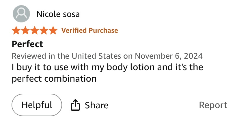This screenshot has height=119, width=239.
Task: Click the Verified Purchase badge
Action: pyautogui.click(x=90, y=30)
